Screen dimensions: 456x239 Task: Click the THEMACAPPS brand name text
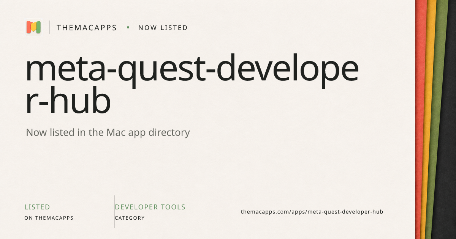point(87,28)
